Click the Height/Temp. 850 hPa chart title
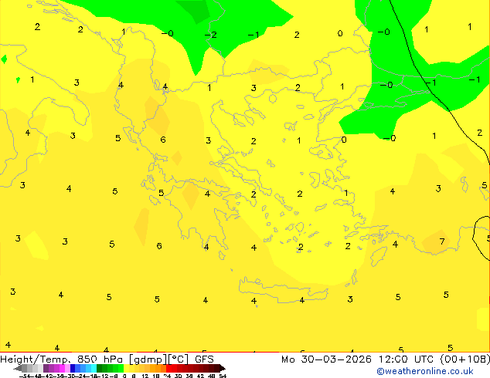The width and height of the screenshot is (490, 378). point(107,359)
